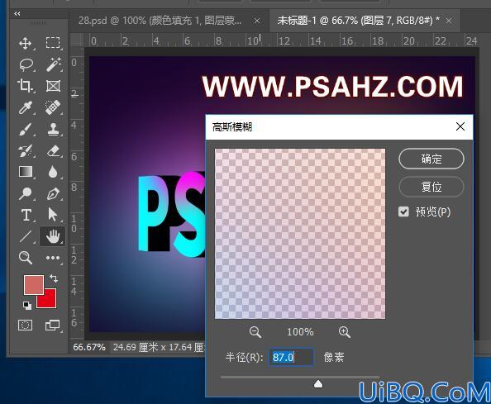Click the document size status text
Viewport: 491px width, 404px height.
159,347
